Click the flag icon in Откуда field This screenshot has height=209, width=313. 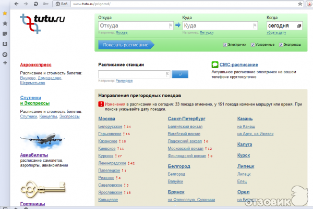tap(168, 25)
